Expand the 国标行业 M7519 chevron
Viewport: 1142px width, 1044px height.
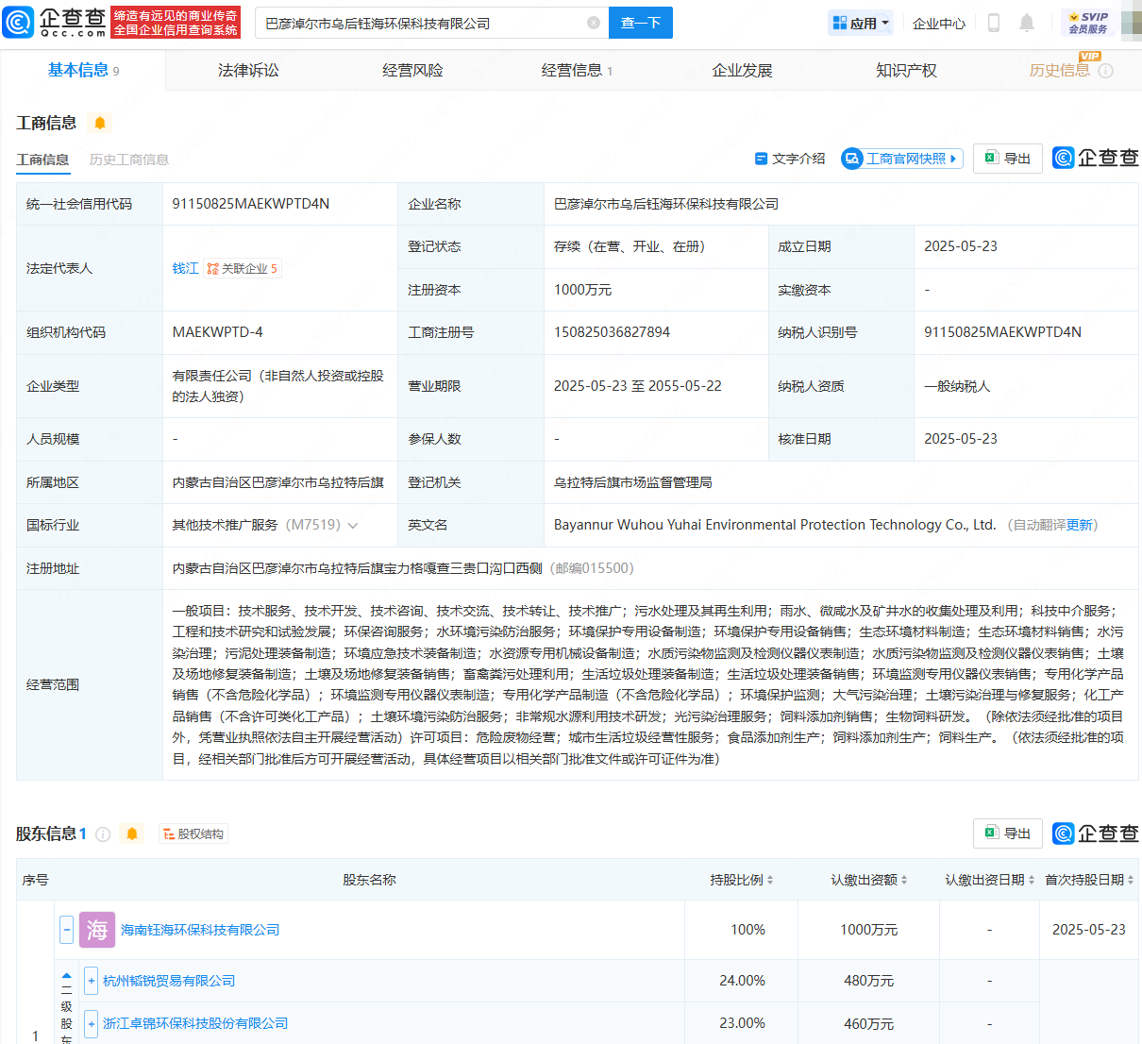click(x=353, y=526)
